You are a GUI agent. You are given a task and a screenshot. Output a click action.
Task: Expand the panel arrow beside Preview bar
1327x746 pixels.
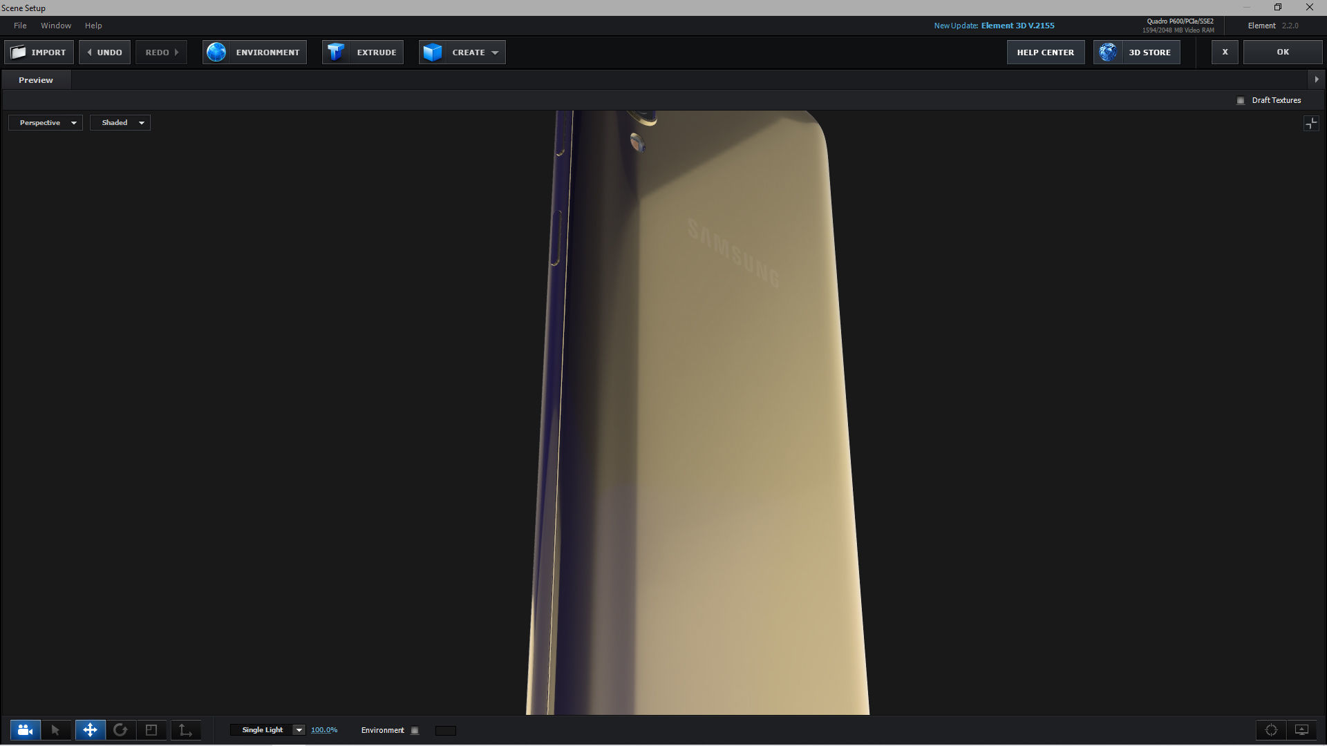[1317, 79]
